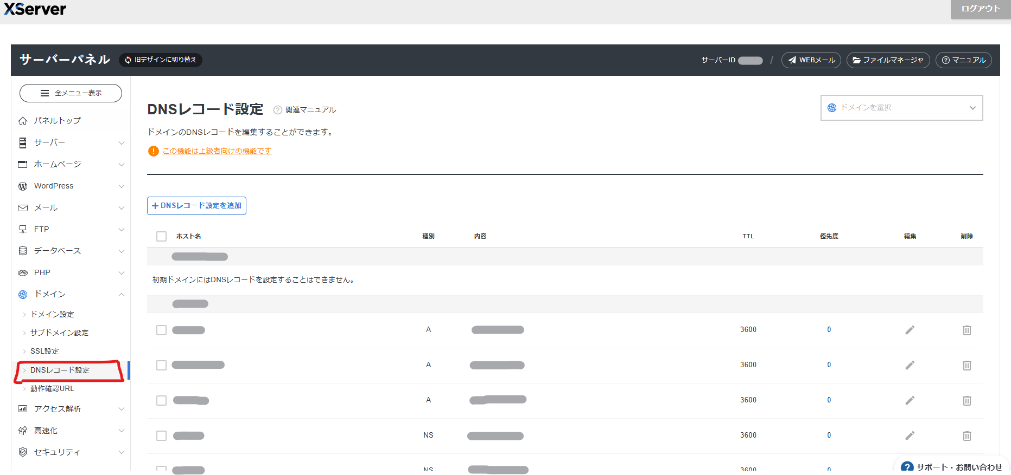Click the 優先度 column header

[x=829, y=236]
